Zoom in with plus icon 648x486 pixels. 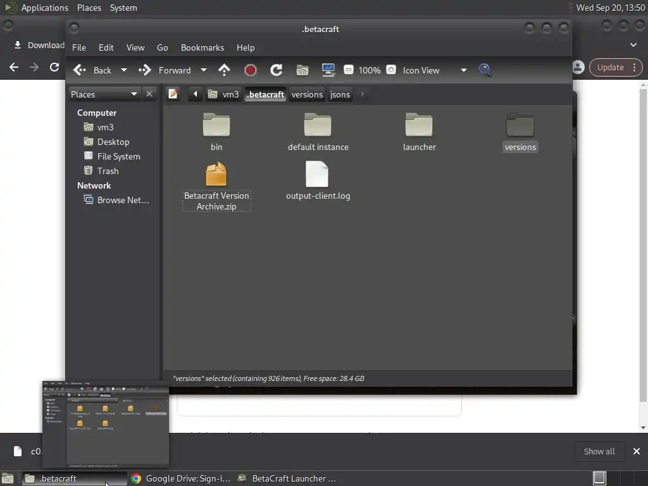coord(391,70)
